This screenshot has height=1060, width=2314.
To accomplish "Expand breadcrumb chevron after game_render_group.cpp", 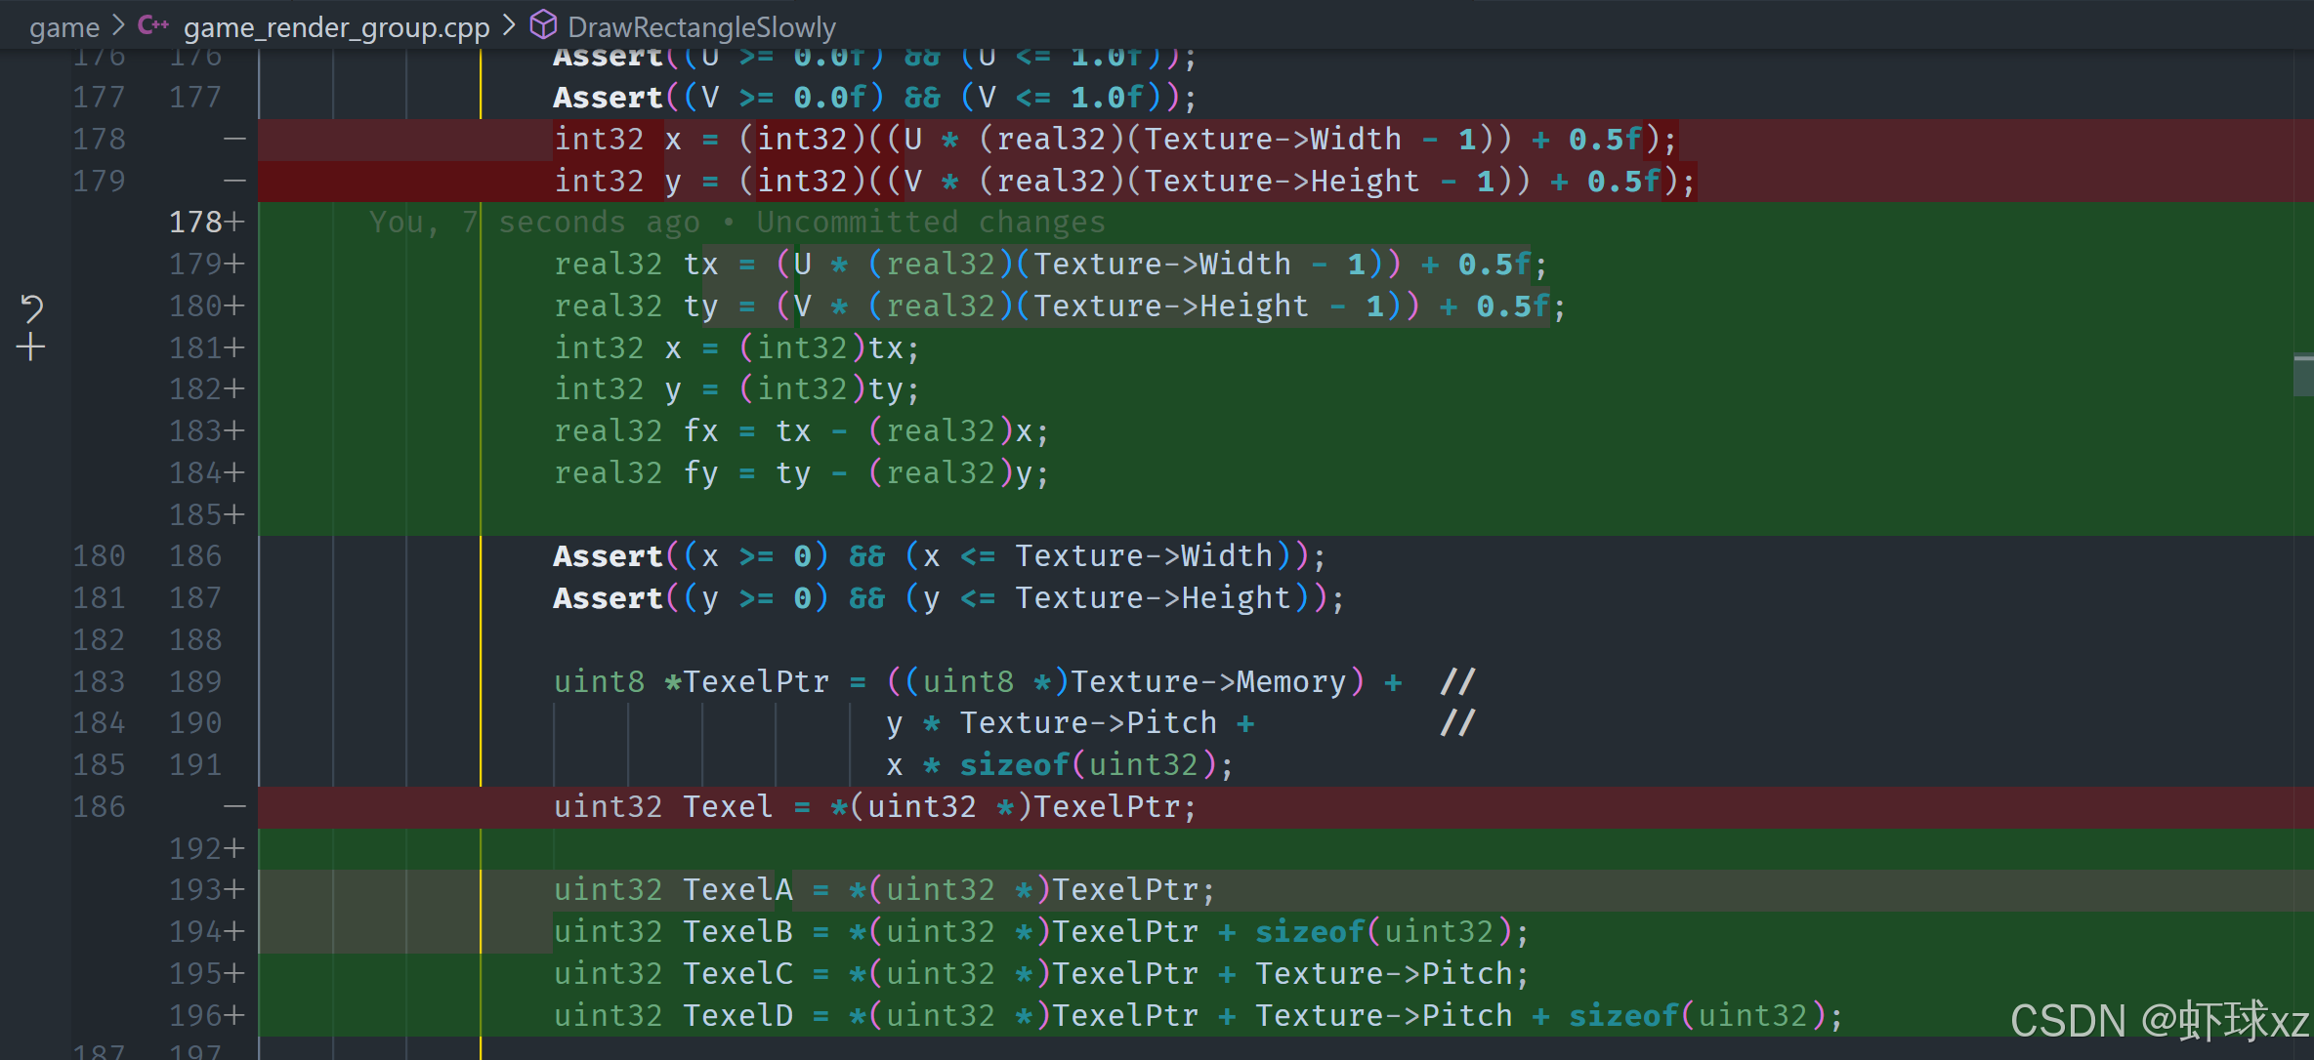I will [x=509, y=25].
